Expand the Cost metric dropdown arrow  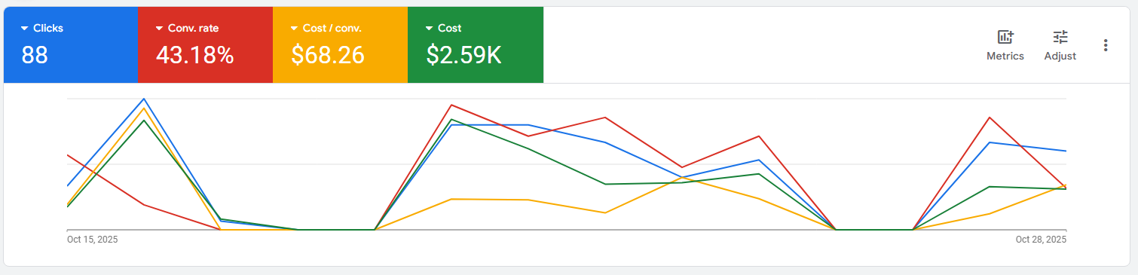click(x=429, y=29)
